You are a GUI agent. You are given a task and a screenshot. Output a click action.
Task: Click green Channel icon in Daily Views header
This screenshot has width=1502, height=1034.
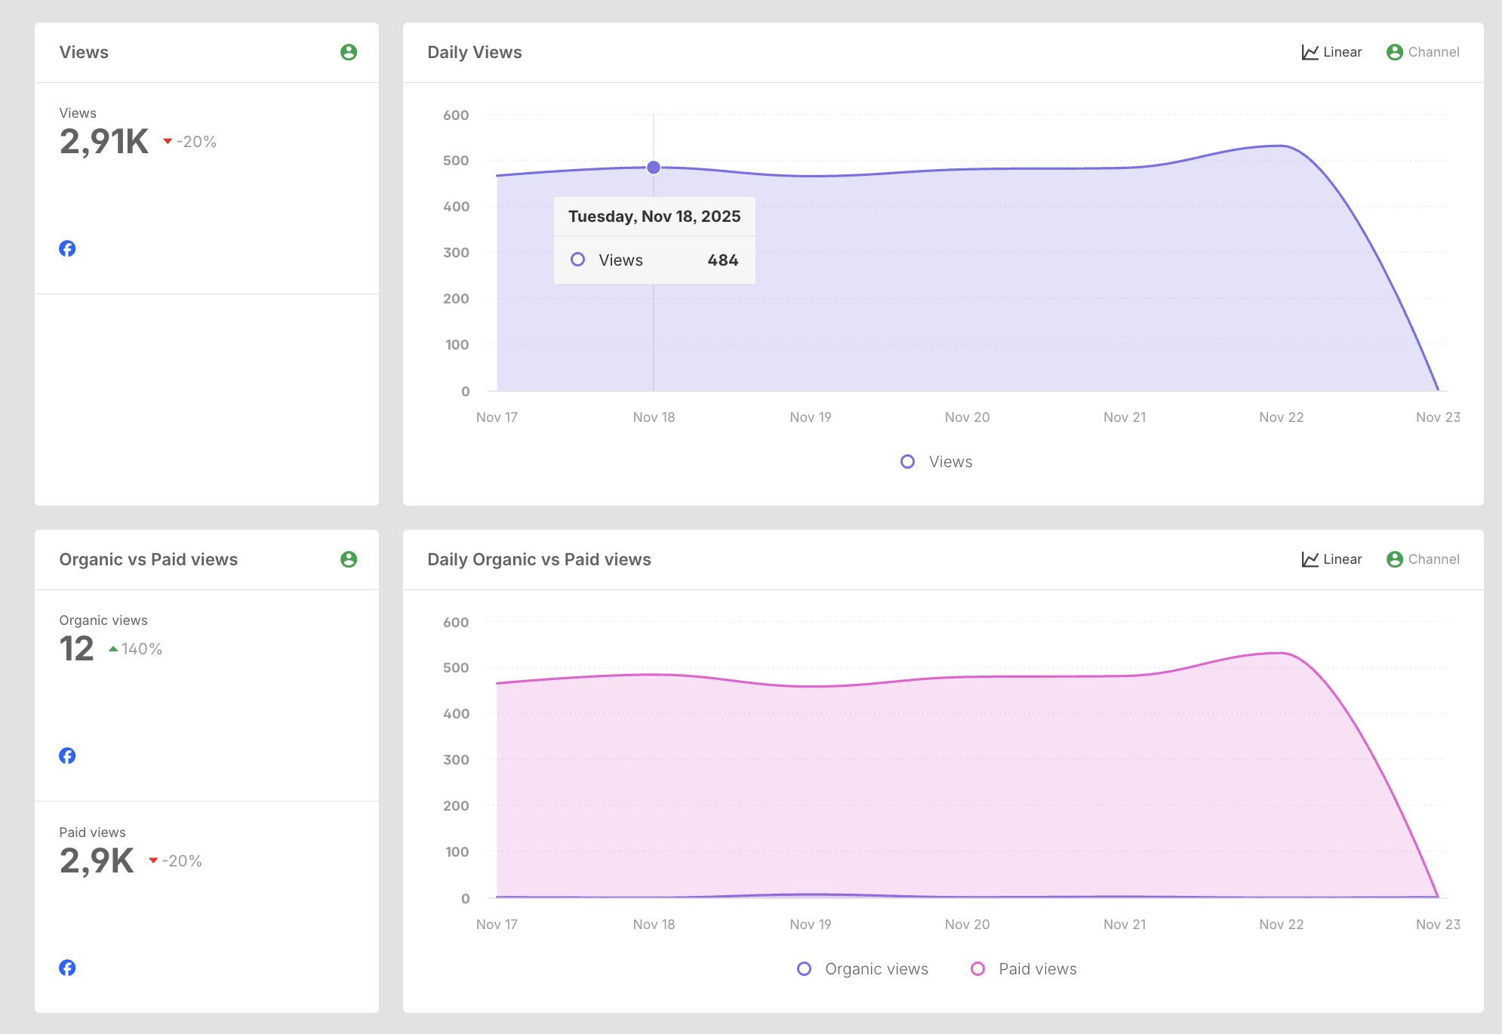point(1395,52)
